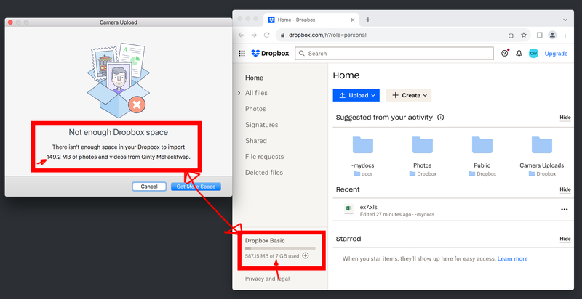Open Signatures in the sidebar

click(x=262, y=125)
